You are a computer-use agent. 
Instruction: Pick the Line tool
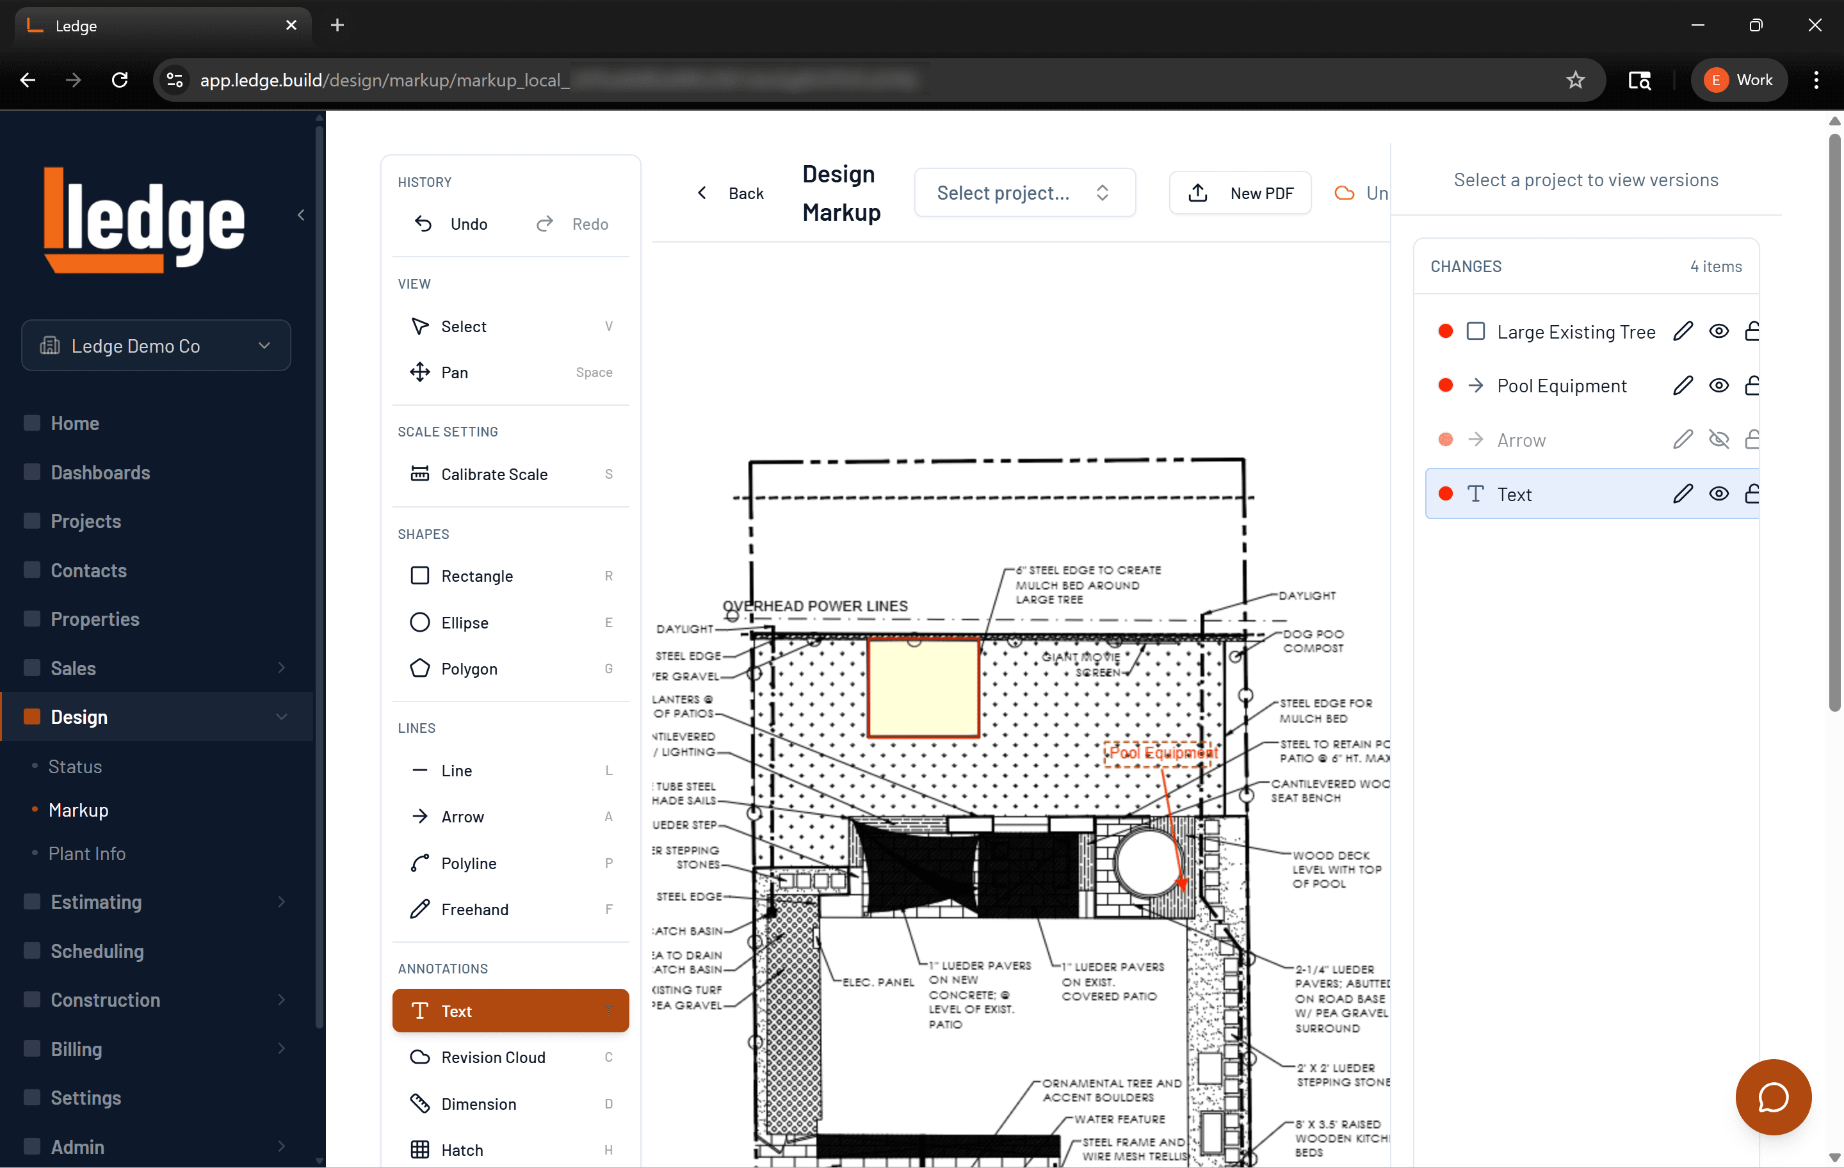tap(511, 770)
